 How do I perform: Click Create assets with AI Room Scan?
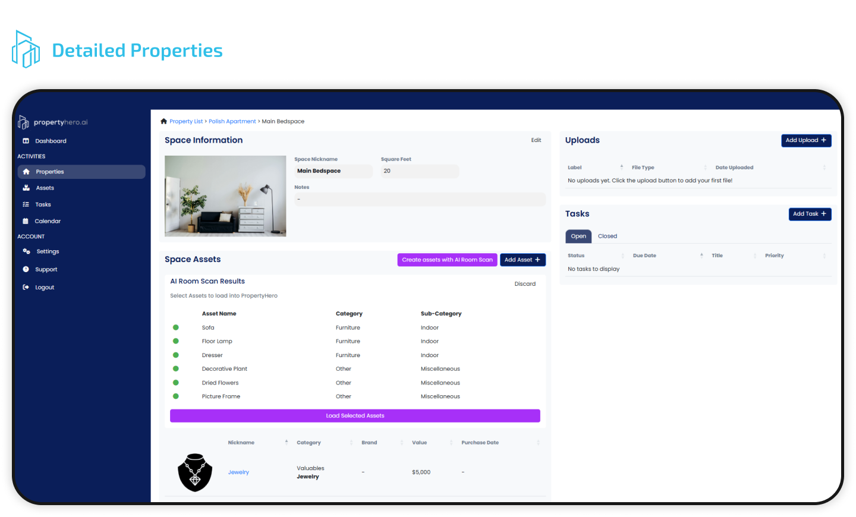pyautogui.click(x=447, y=260)
